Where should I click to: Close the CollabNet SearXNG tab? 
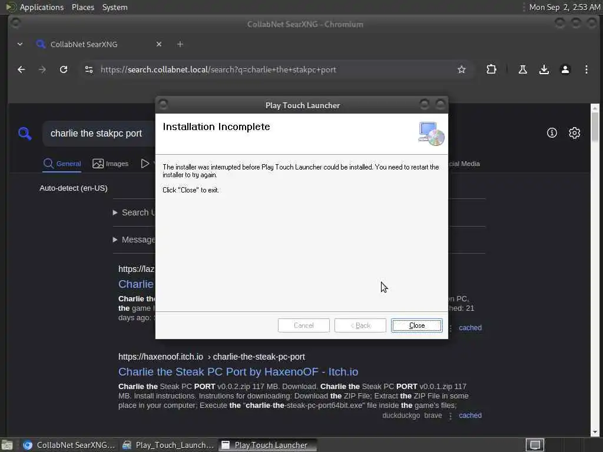click(159, 44)
